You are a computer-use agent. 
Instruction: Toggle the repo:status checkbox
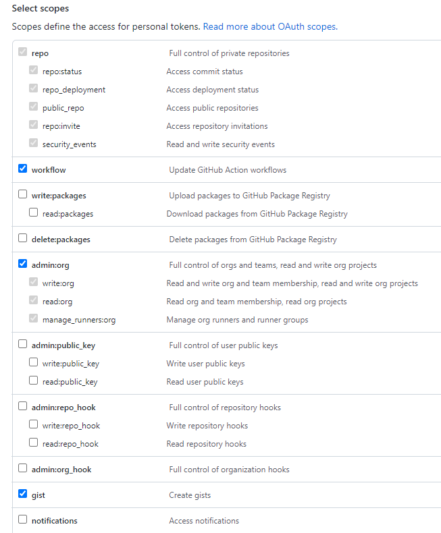33,70
